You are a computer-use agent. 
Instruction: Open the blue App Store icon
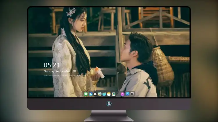[128, 94]
